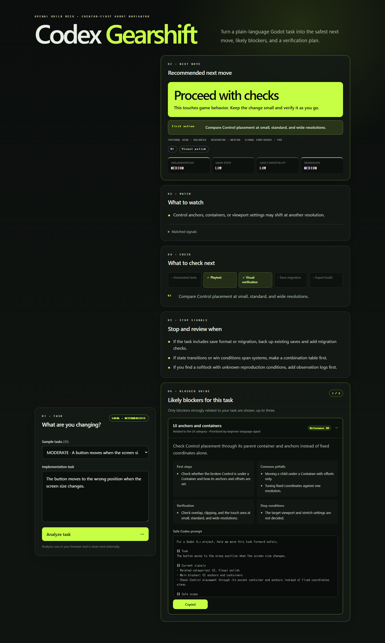Viewport: 385px width, 643px height.
Task: Click the arrow icon on Analyze task
Action: pyautogui.click(x=142, y=534)
